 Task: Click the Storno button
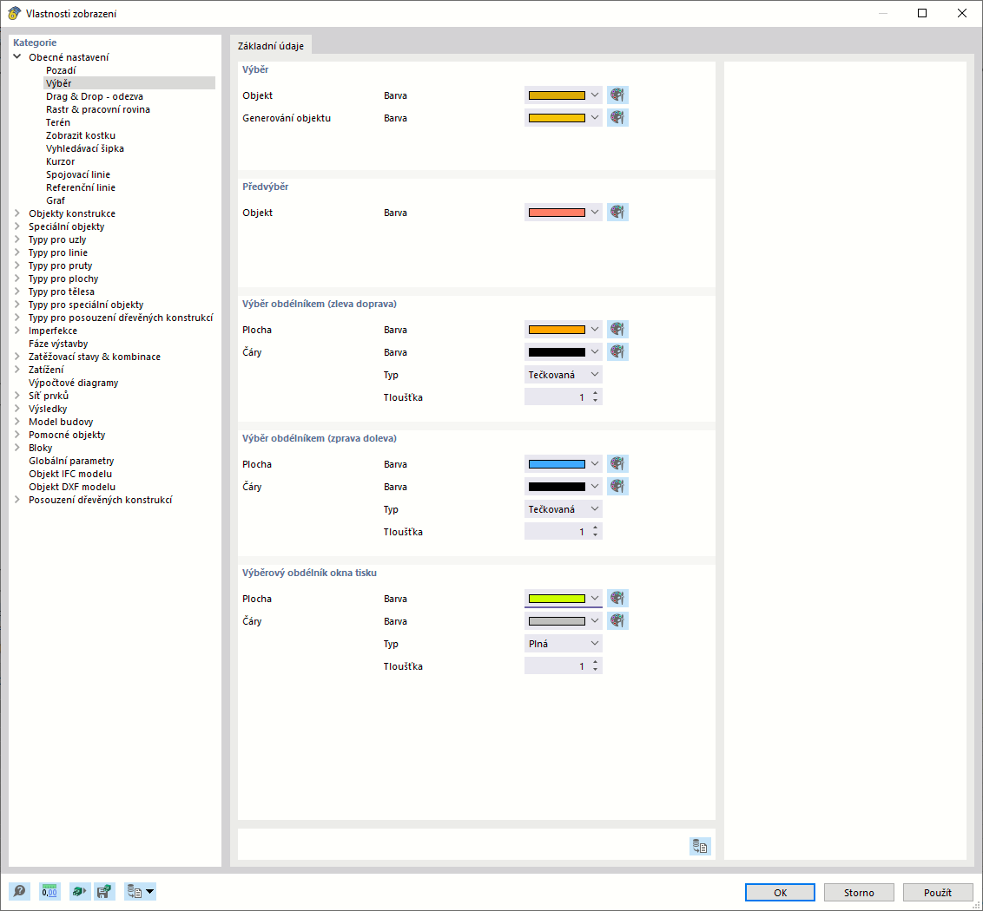(859, 892)
